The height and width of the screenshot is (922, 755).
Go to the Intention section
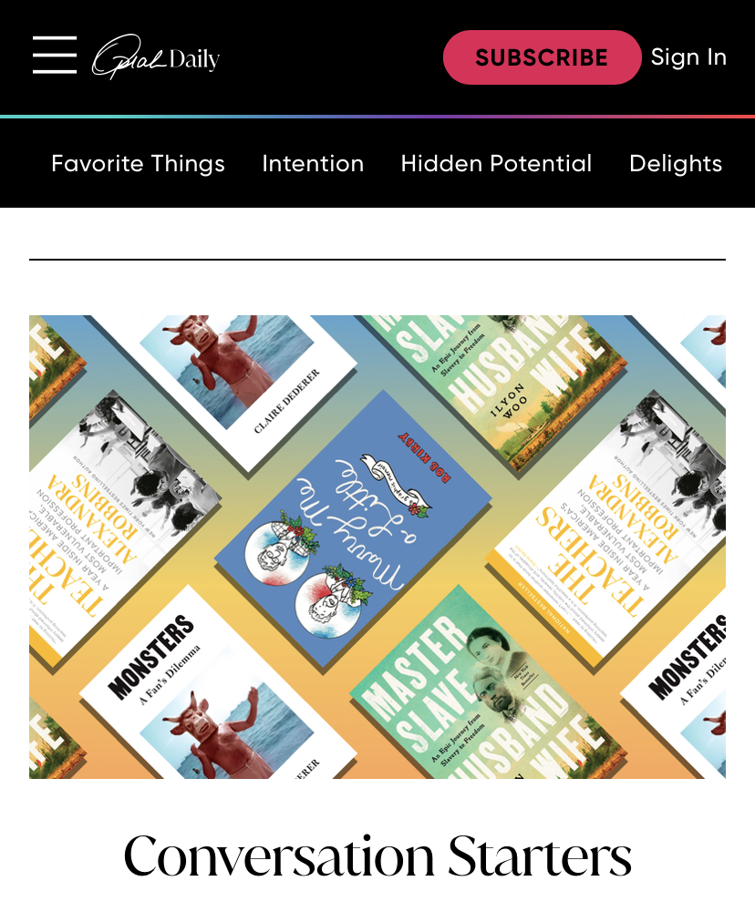pos(313,163)
